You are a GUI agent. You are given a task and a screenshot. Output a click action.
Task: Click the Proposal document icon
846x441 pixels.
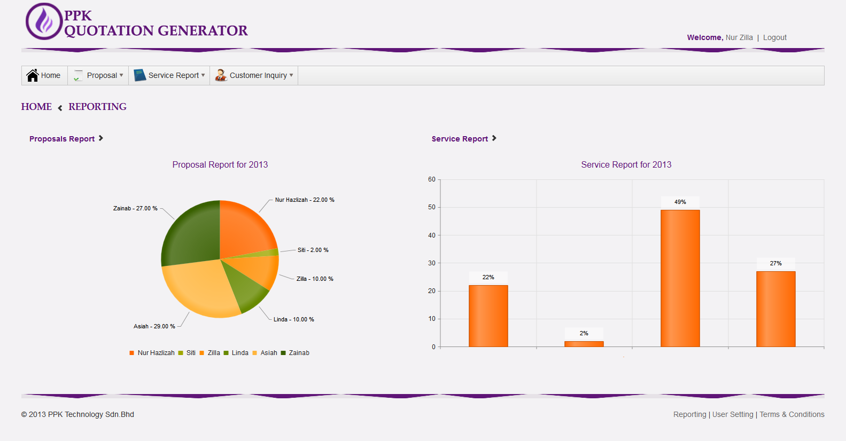coord(79,75)
